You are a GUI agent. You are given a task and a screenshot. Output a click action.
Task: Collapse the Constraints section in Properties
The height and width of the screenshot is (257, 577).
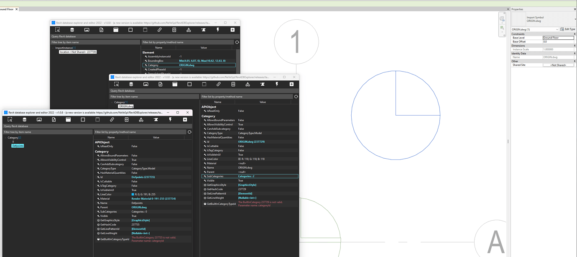tap(574, 34)
